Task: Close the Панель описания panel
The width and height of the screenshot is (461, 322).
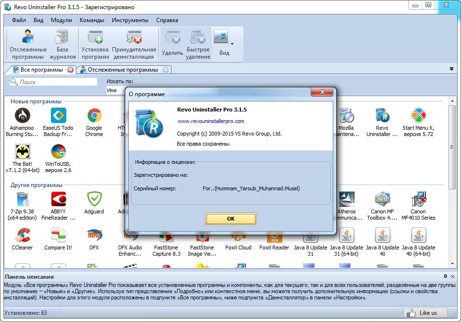Action: coord(453,276)
